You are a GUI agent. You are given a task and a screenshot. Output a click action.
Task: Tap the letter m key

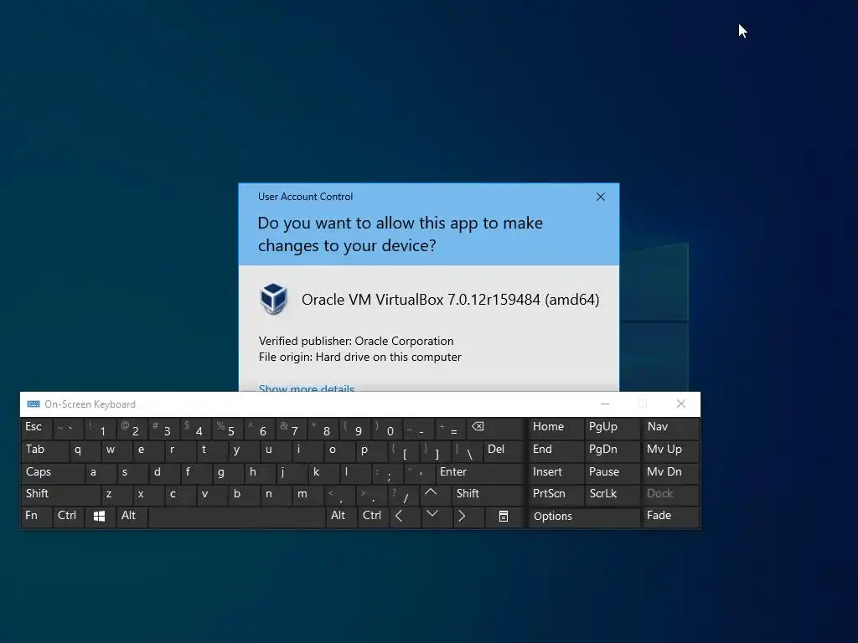pos(307,495)
